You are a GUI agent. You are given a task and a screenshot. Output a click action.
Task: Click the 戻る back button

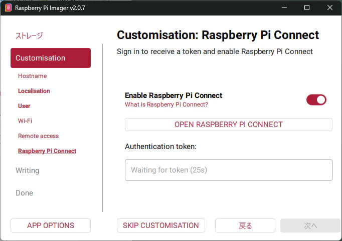[x=245, y=225]
